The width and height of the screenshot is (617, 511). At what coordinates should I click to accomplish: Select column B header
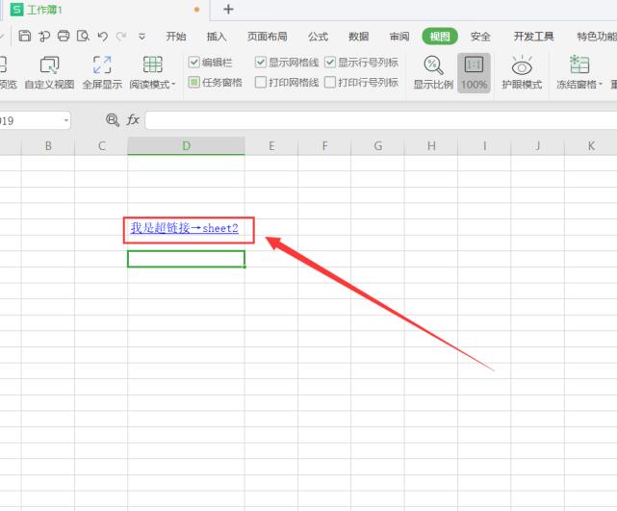coord(48,146)
